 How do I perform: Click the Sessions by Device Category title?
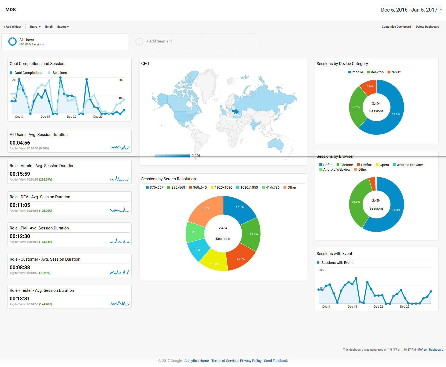point(342,64)
